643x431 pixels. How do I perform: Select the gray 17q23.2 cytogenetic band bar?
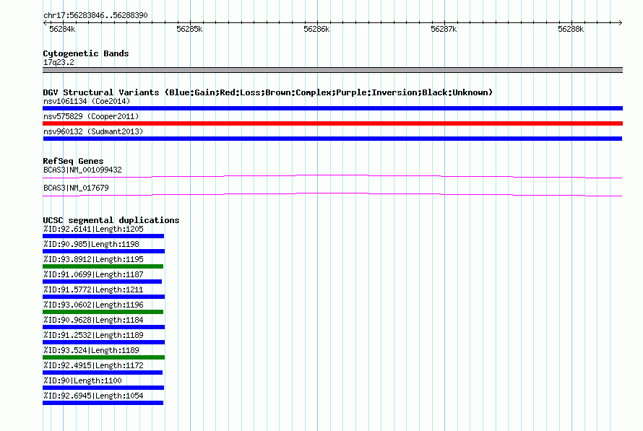pos(332,70)
